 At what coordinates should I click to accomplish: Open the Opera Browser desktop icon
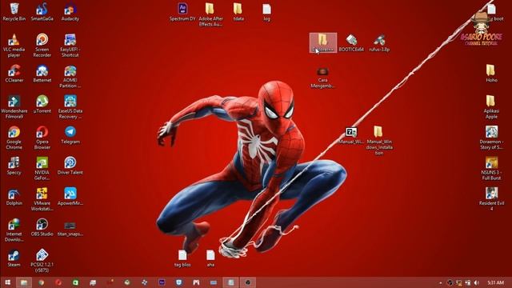click(42, 138)
